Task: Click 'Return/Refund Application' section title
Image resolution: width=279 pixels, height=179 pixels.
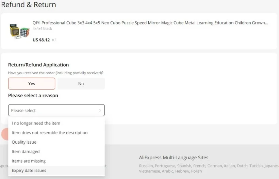Action: coord(38,65)
